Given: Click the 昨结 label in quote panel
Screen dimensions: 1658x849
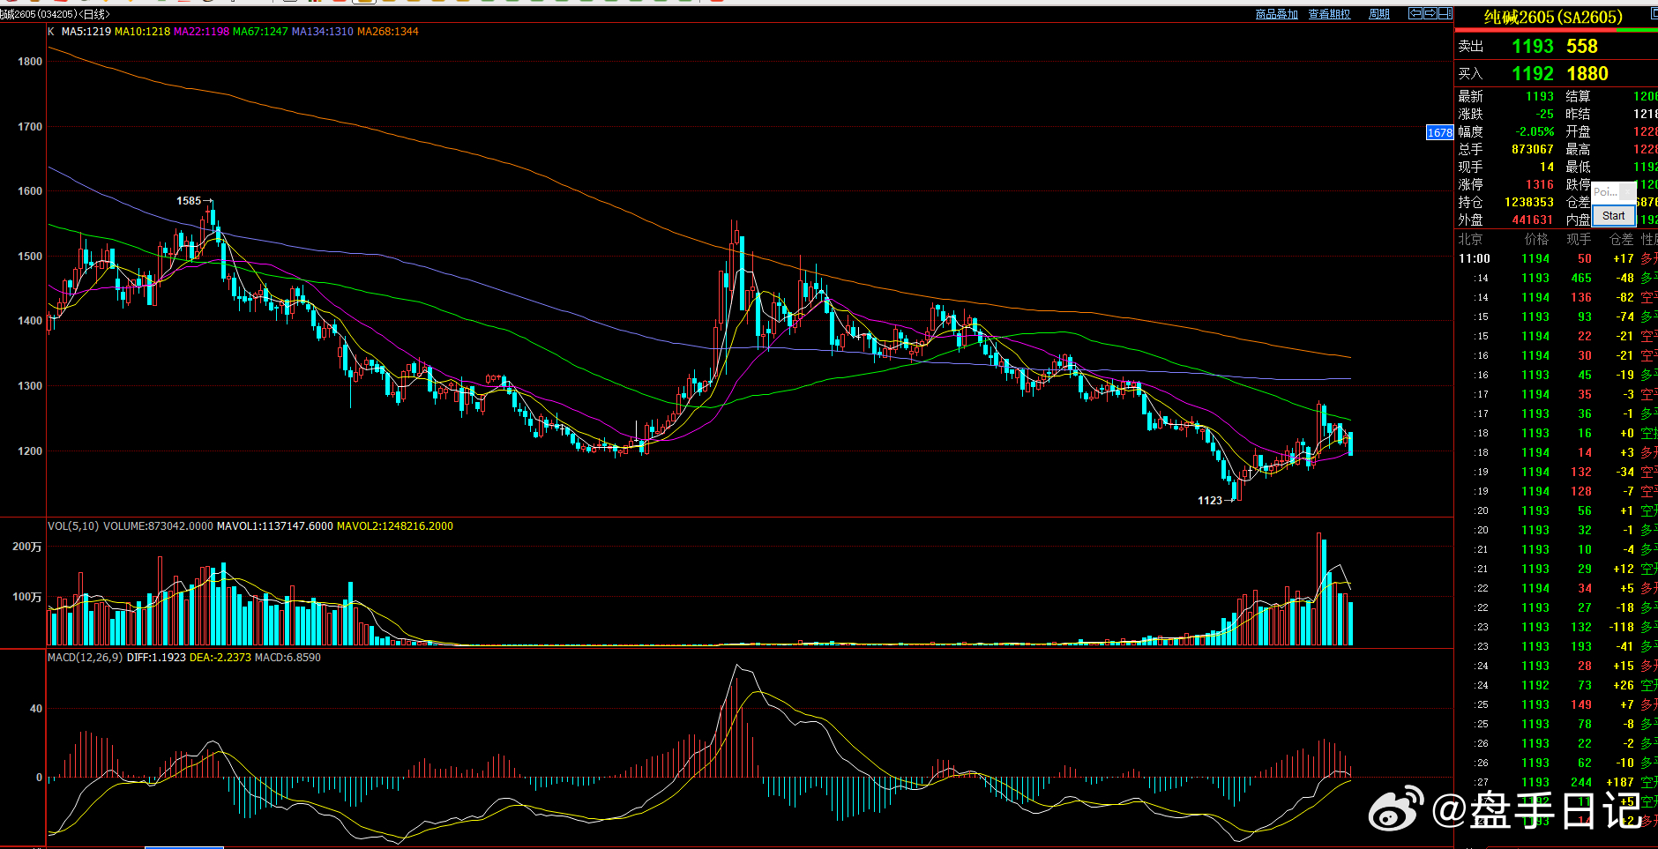Looking at the screenshot, I should click(x=1578, y=115).
